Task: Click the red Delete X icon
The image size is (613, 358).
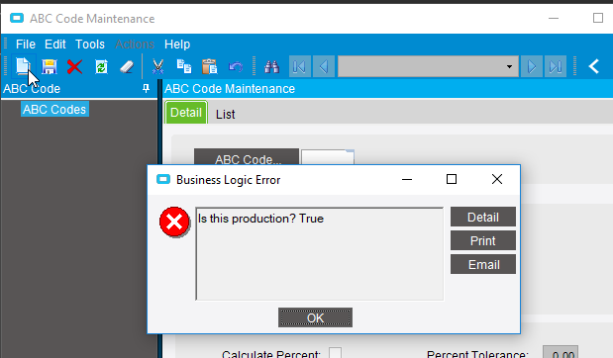Action: pos(74,67)
